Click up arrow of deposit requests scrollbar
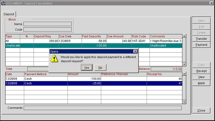215x121 pixels. pyautogui.click(x=184, y=36)
